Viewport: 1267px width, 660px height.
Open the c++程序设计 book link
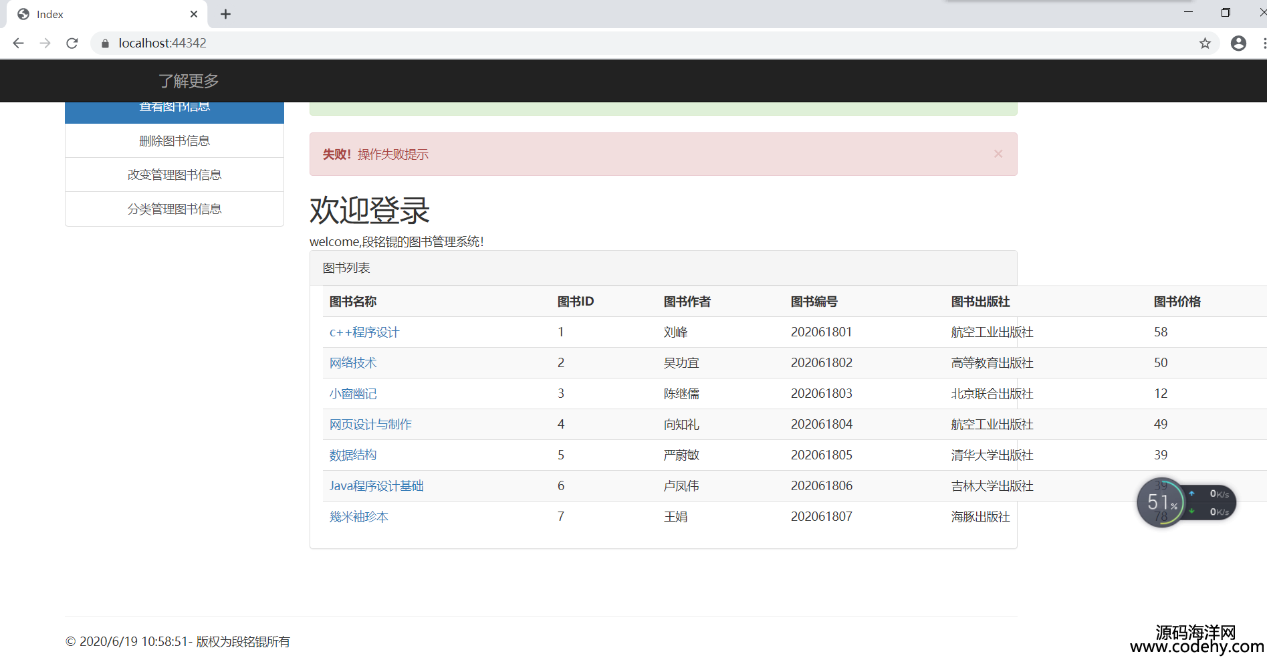coord(364,332)
